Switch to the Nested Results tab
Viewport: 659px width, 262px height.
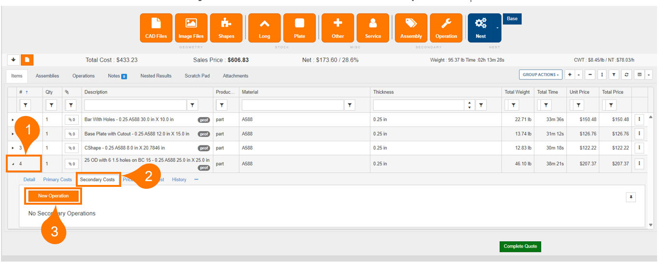point(155,76)
